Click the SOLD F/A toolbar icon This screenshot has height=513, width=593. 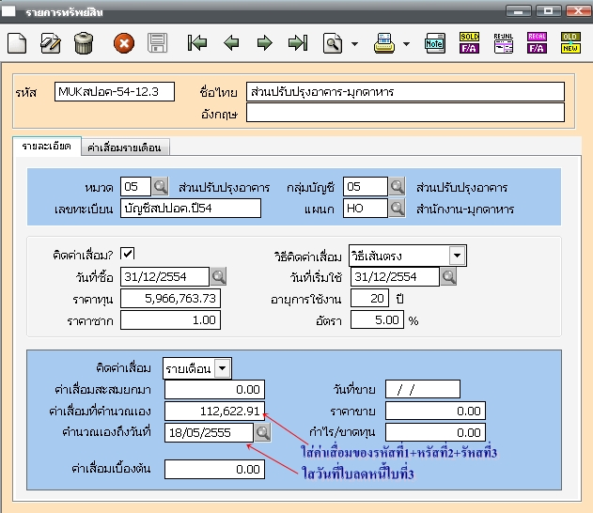tap(469, 43)
